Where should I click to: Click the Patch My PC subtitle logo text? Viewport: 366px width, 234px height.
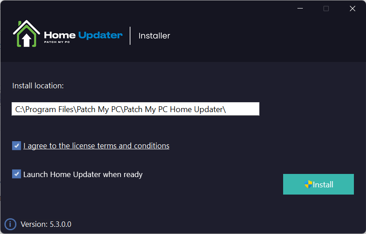(57, 42)
